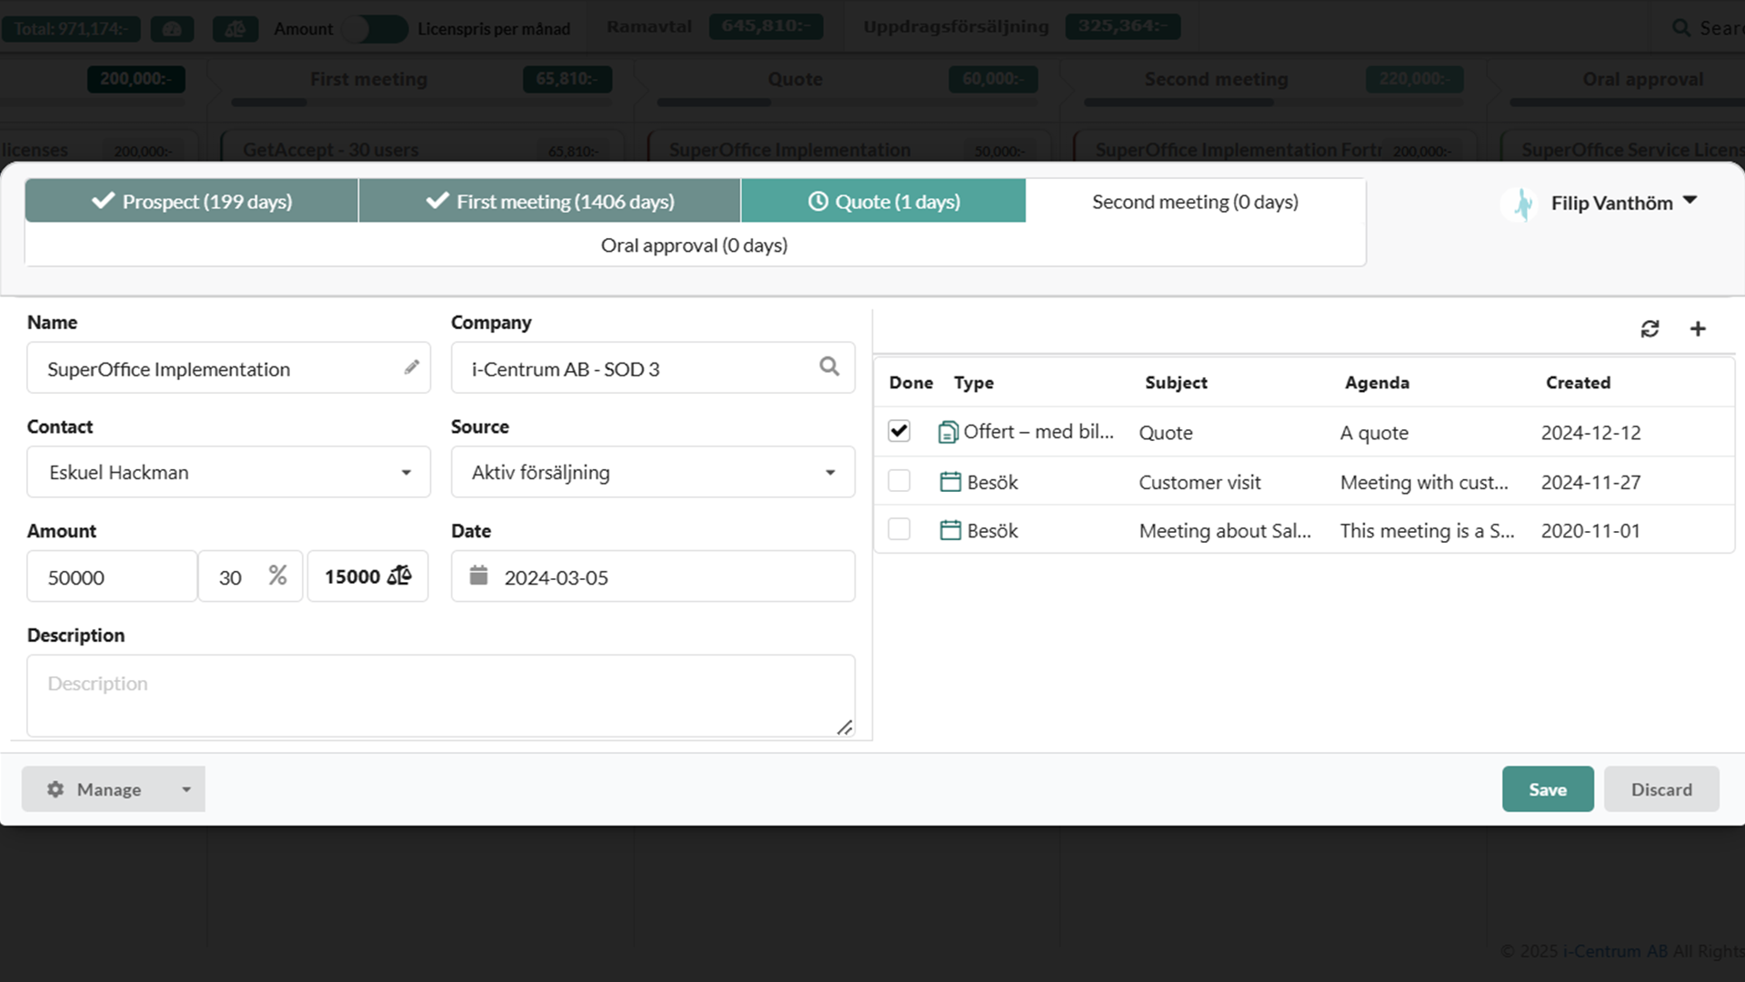Click the Agenda column header
Screen dimensions: 1745x982
tap(1377, 383)
